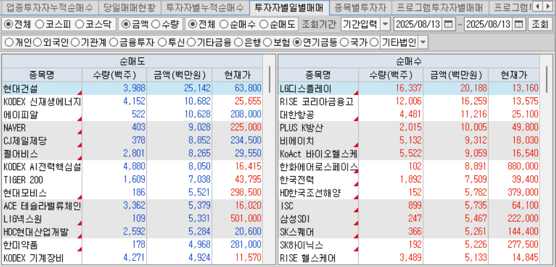Select the 펄어비스 row
The image size is (556, 267).
tap(132, 154)
